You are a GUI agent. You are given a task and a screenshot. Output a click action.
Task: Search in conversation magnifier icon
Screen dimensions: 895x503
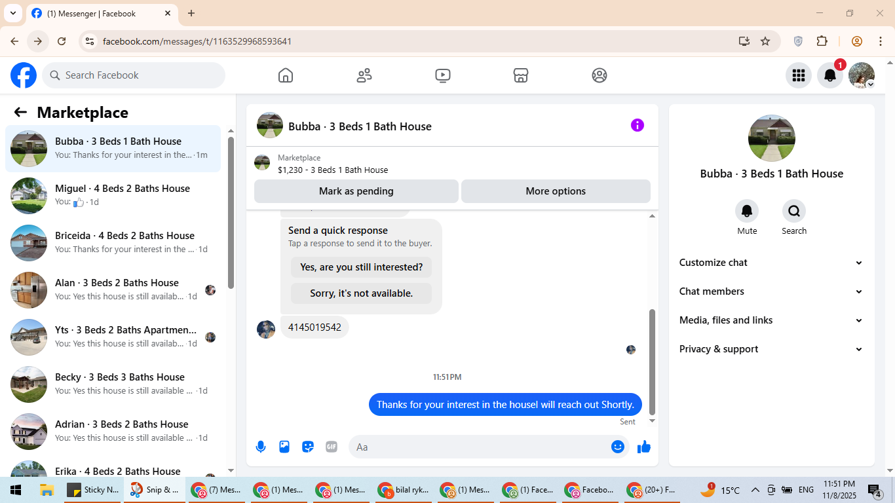pyautogui.click(x=794, y=211)
